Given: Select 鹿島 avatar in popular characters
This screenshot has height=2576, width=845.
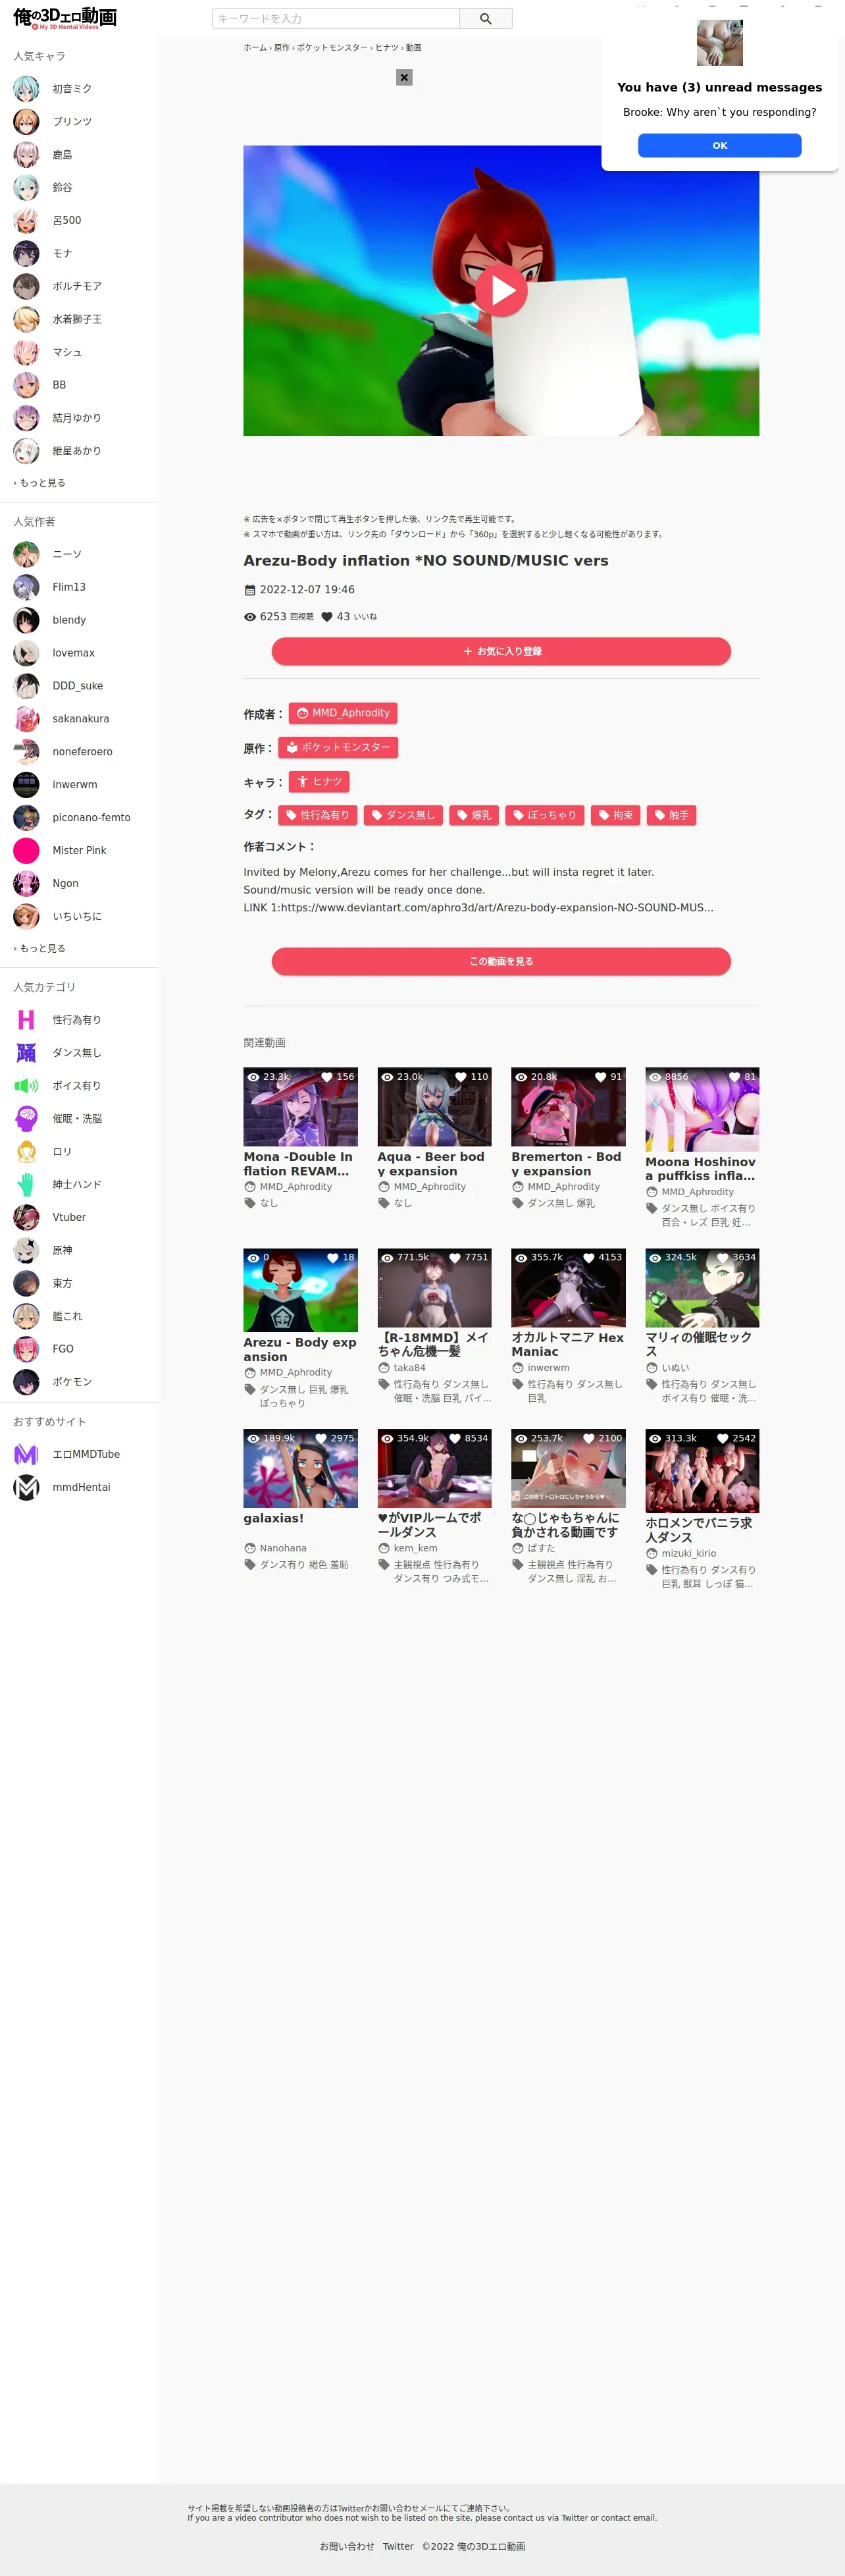Looking at the screenshot, I should tap(26, 155).
